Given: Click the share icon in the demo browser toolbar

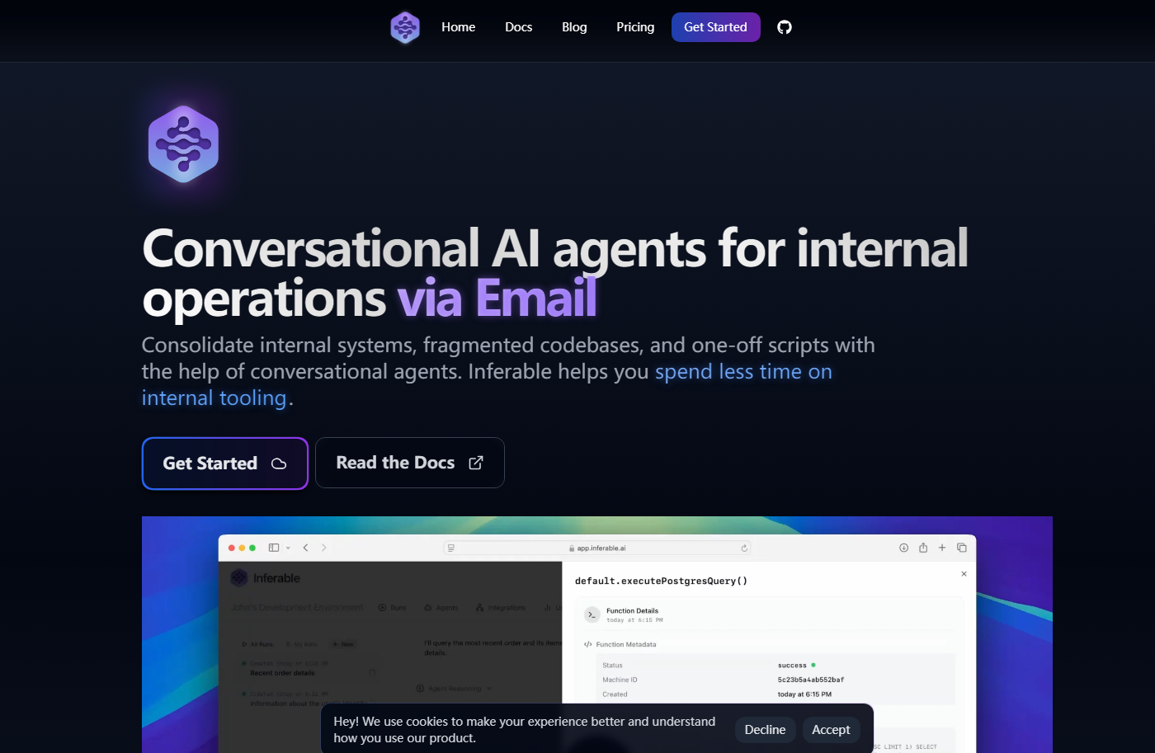Looking at the screenshot, I should tap(923, 548).
